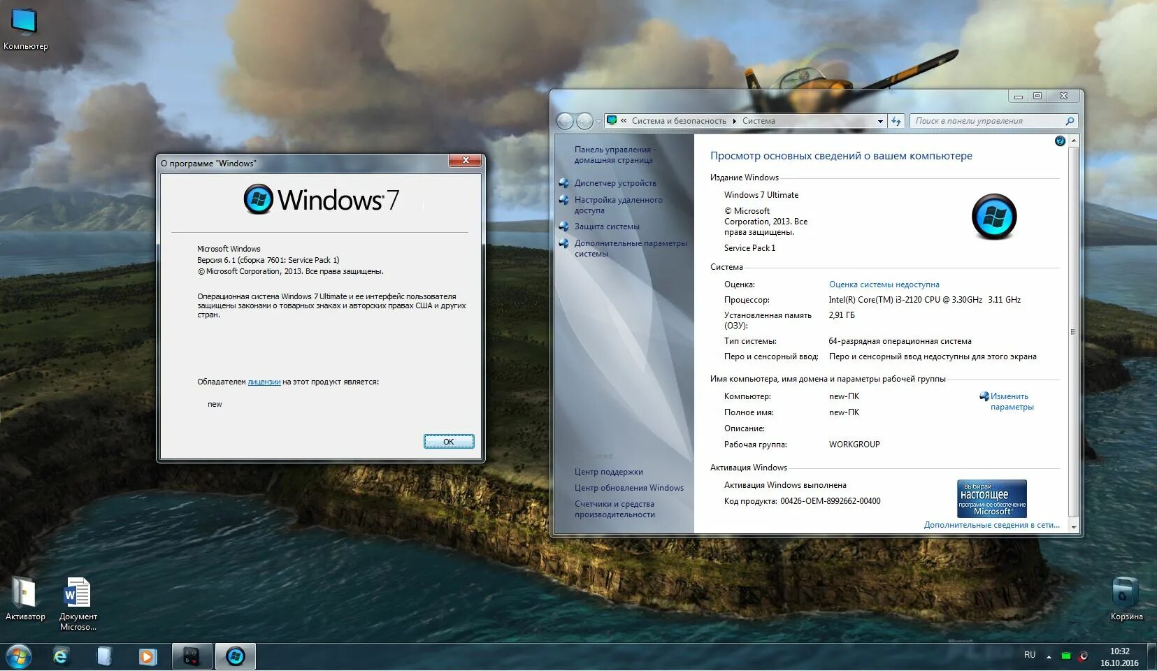Open Windows Explorer from the taskbar
Viewport: 1157px width, 671px height.
103,656
